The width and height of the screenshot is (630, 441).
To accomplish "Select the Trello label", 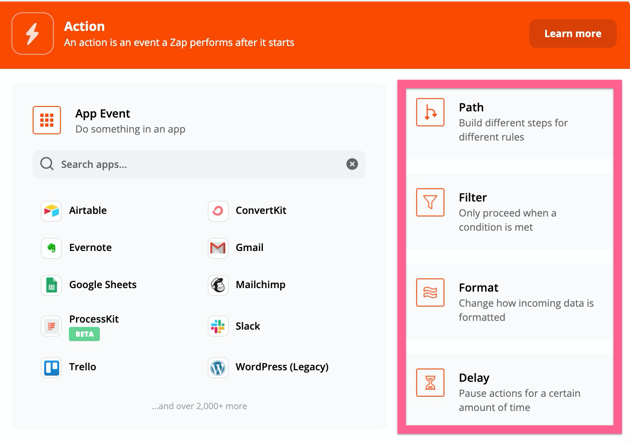I will click(83, 367).
